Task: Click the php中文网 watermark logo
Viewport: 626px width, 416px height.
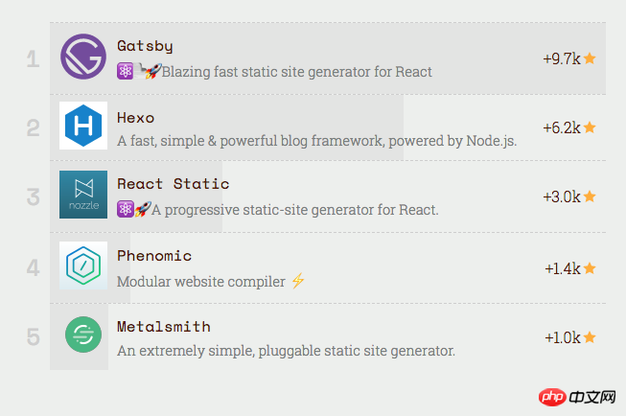Action: tap(577, 397)
